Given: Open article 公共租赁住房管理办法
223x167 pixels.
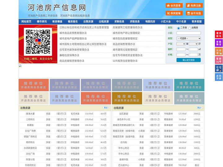Looking at the screenshot, I should point(125,61).
